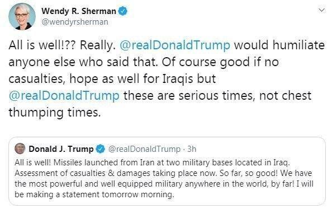The width and height of the screenshot is (332, 218).
Task: Open the Wendy R. Sherman display name
Action: 79,11
